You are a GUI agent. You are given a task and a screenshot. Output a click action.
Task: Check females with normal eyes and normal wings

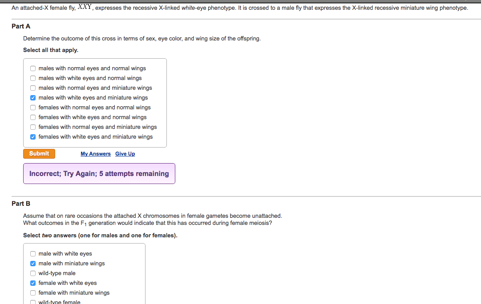click(x=33, y=108)
